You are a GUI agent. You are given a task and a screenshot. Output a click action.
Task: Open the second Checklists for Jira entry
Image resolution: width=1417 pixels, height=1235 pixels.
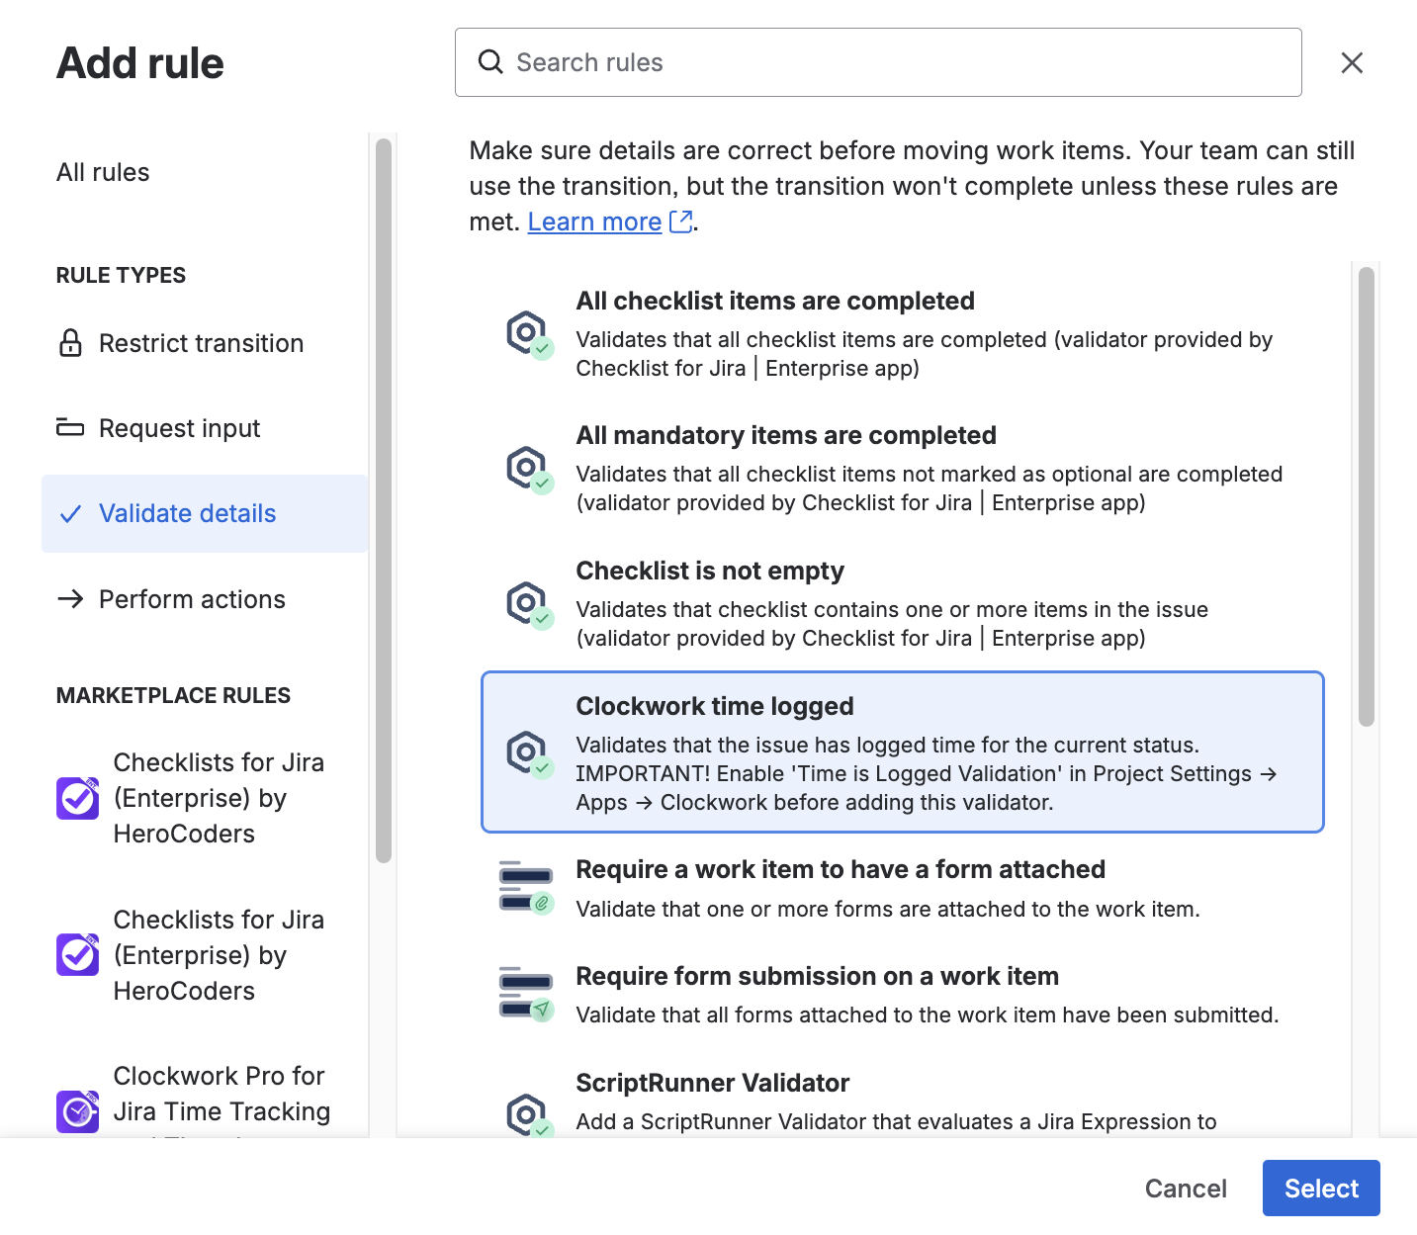[218, 955]
